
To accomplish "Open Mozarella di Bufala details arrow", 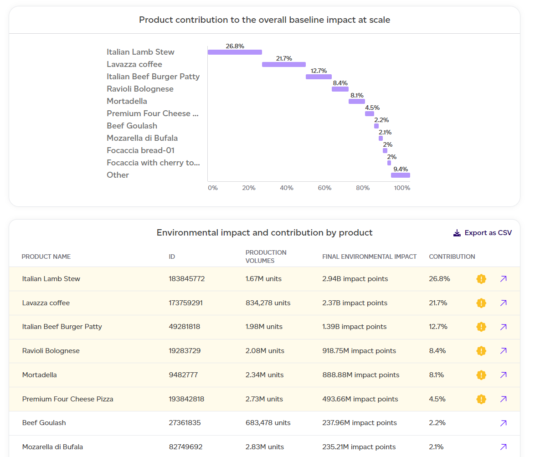I will click(503, 447).
